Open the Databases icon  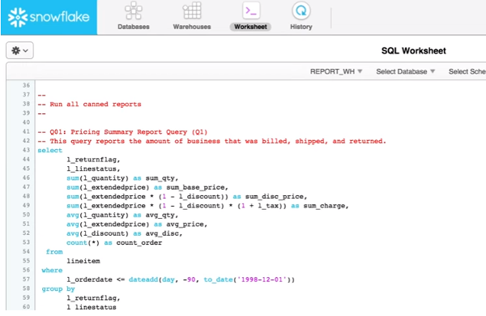point(134,11)
